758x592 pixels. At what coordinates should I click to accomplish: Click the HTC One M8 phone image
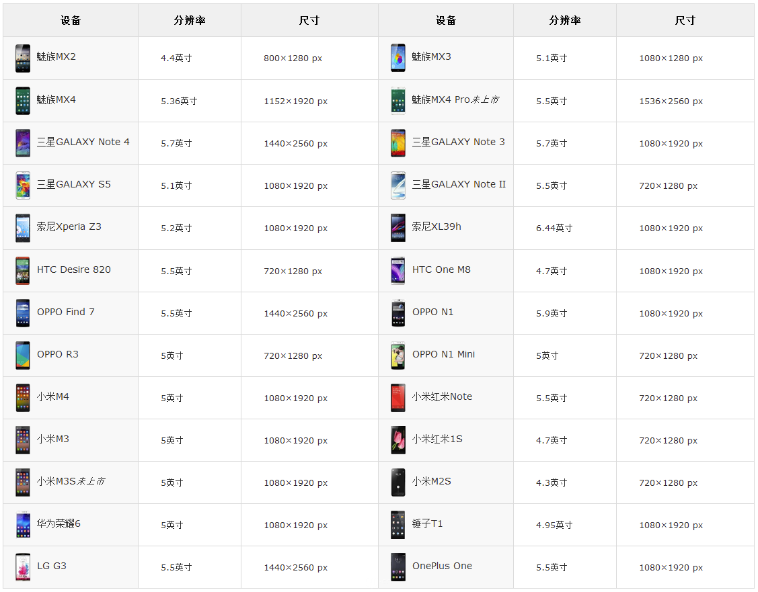[398, 271]
